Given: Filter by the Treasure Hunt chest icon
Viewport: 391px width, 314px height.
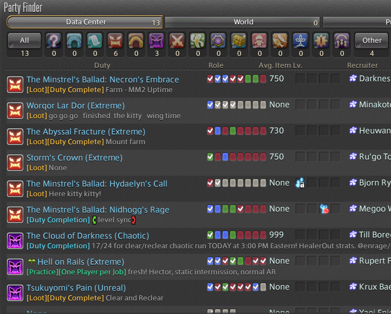Looking at the screenshot, I should [x=239, y=40].
